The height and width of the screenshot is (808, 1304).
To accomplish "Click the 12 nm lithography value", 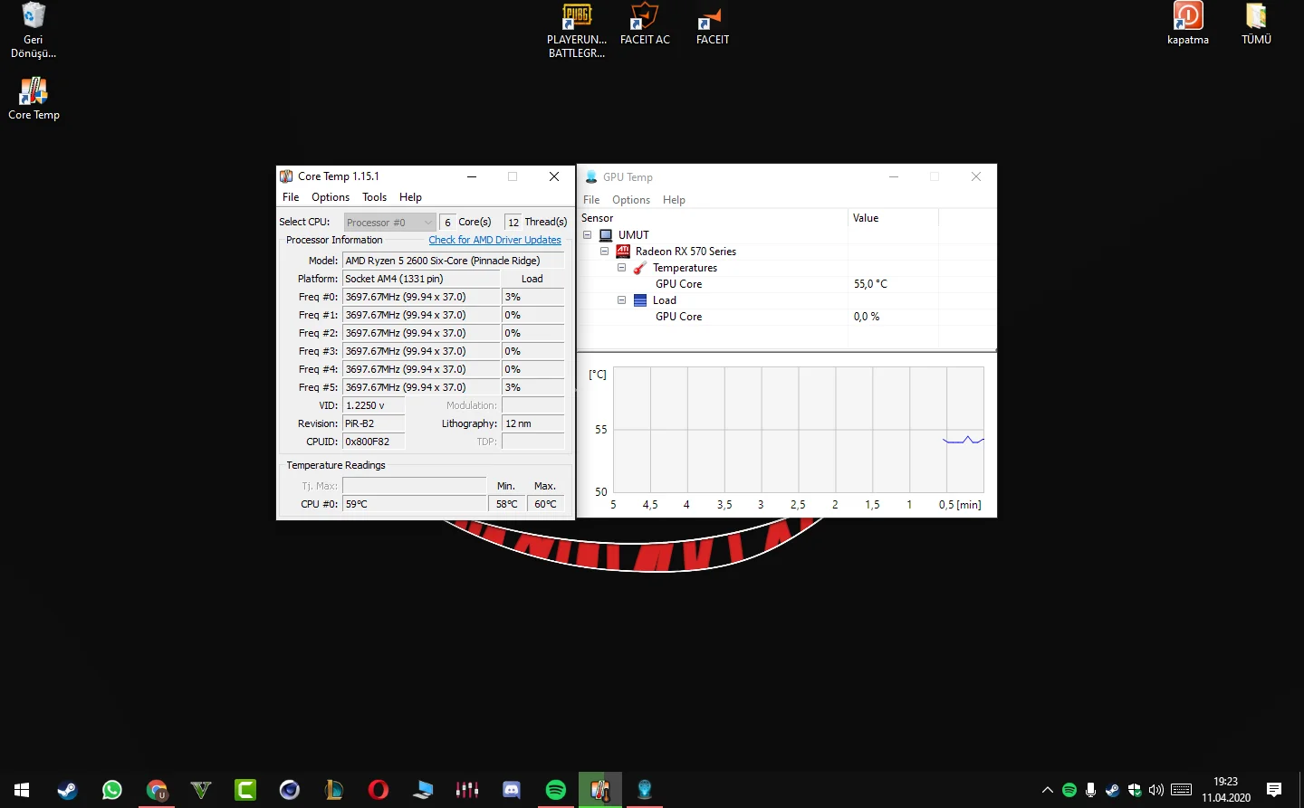I will [x=533, y=423].
